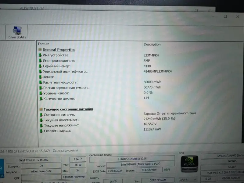Click the battery icon beside Уникальный идентификатор
Screen dimensions: 244x183
41,71
